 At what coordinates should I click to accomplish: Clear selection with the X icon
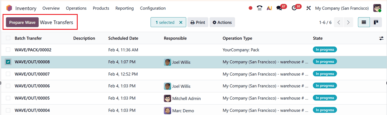click(x=181, y=22)
